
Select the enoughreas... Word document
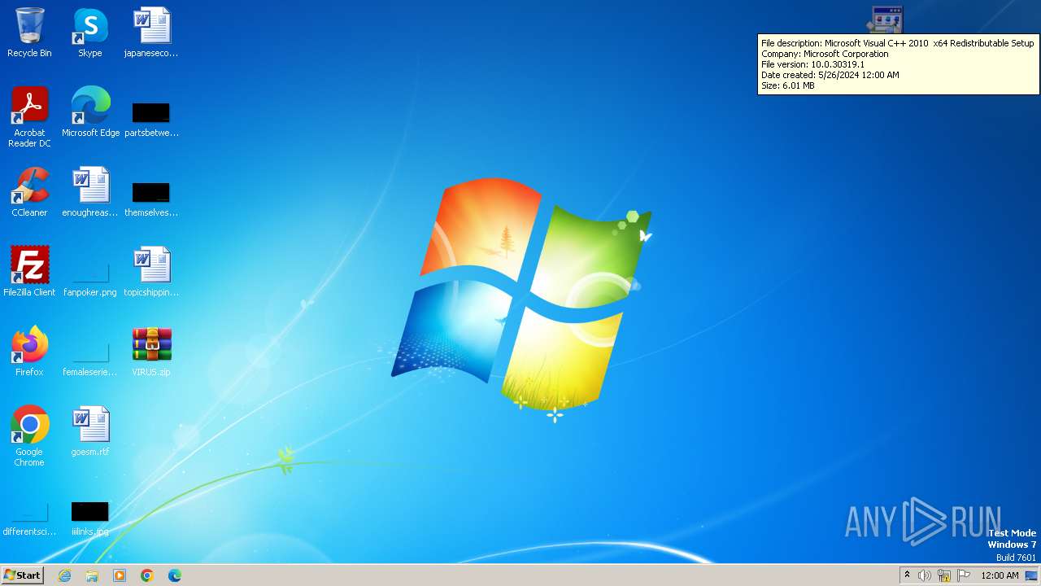click(90, 192)
